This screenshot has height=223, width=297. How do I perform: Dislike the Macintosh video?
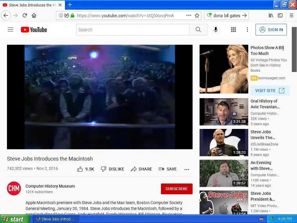coord(113,169)
